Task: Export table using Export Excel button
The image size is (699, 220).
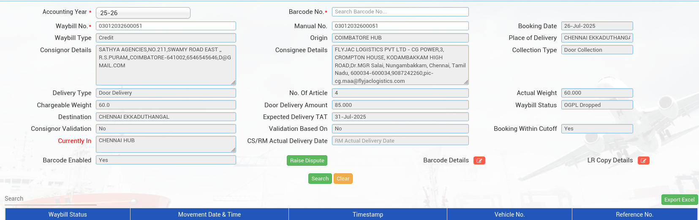Action: click(679, 200)
